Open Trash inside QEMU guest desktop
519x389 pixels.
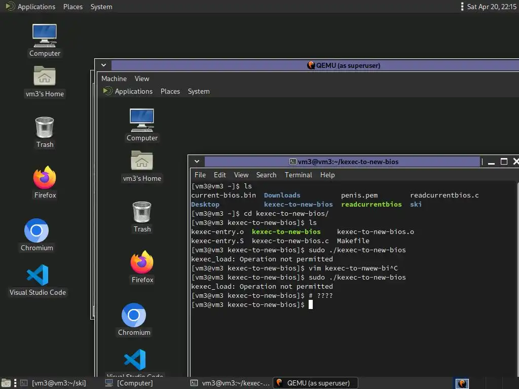click(x=142, y=212)
